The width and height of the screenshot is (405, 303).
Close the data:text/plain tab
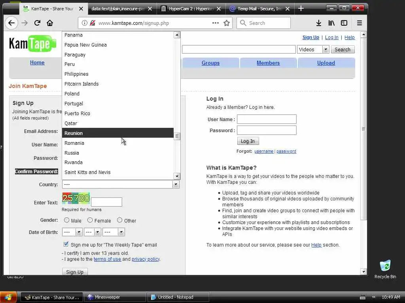(x=150, y=9)
